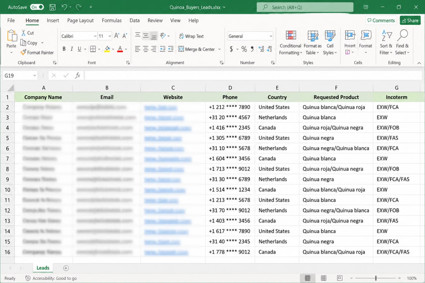Image resolution: width=425 pixels, height=283 pixels.
Task: Add a new sheet with plus button
Action: point(66,268)
